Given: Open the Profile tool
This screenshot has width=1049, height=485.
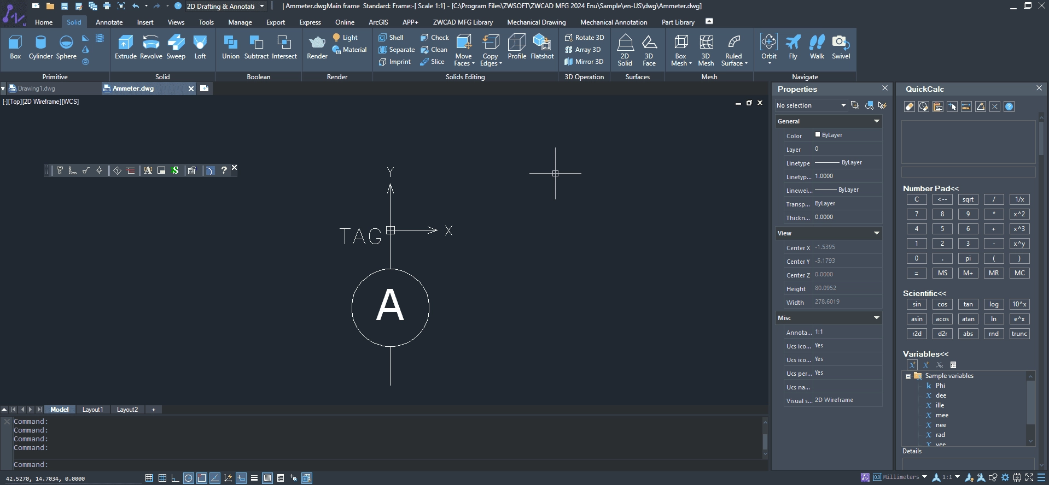Looking at the screenshot, I should [x=517, y=48].
